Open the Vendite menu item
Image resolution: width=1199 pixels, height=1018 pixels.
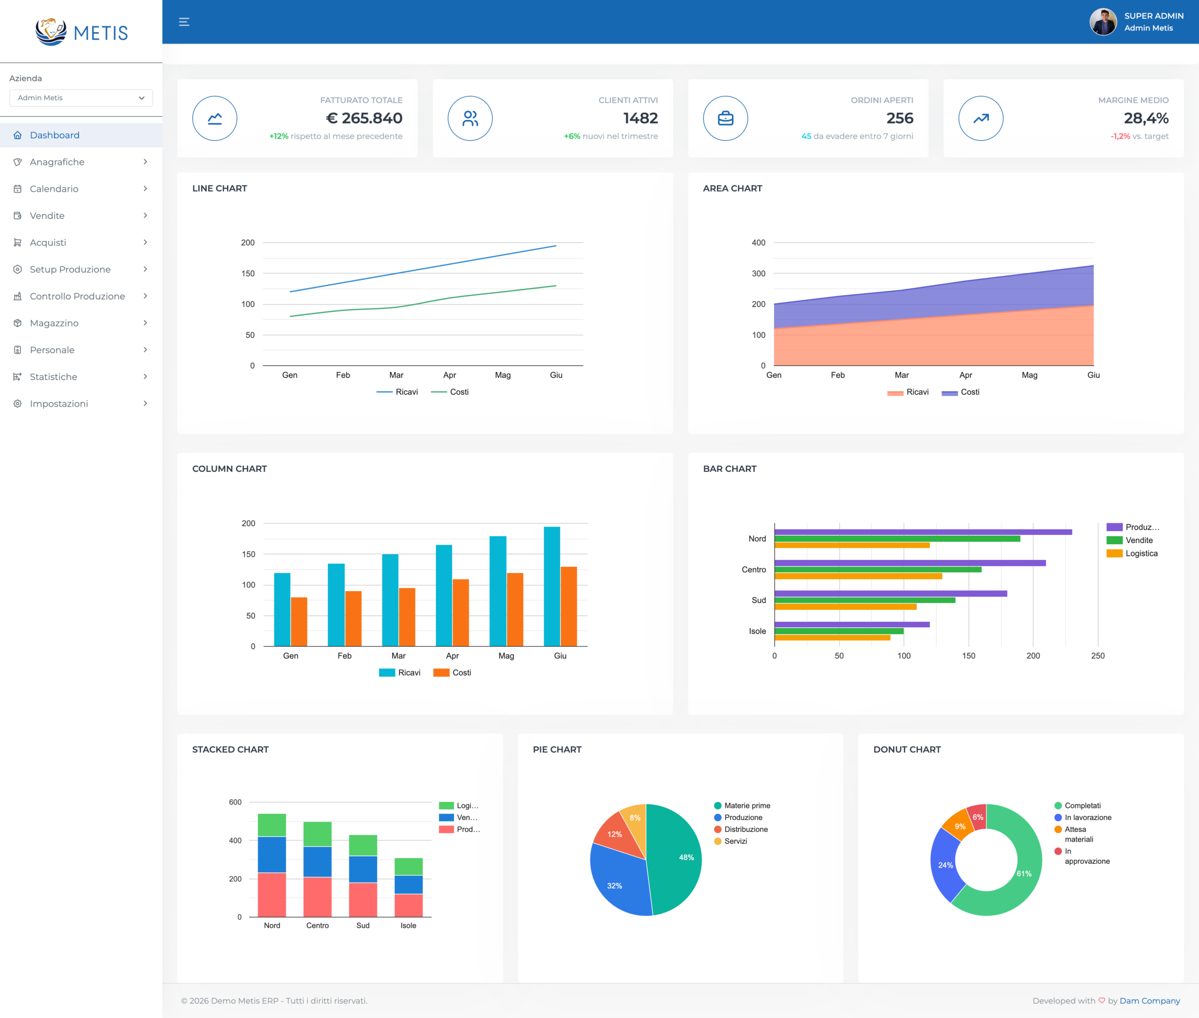tap(47, 216)
